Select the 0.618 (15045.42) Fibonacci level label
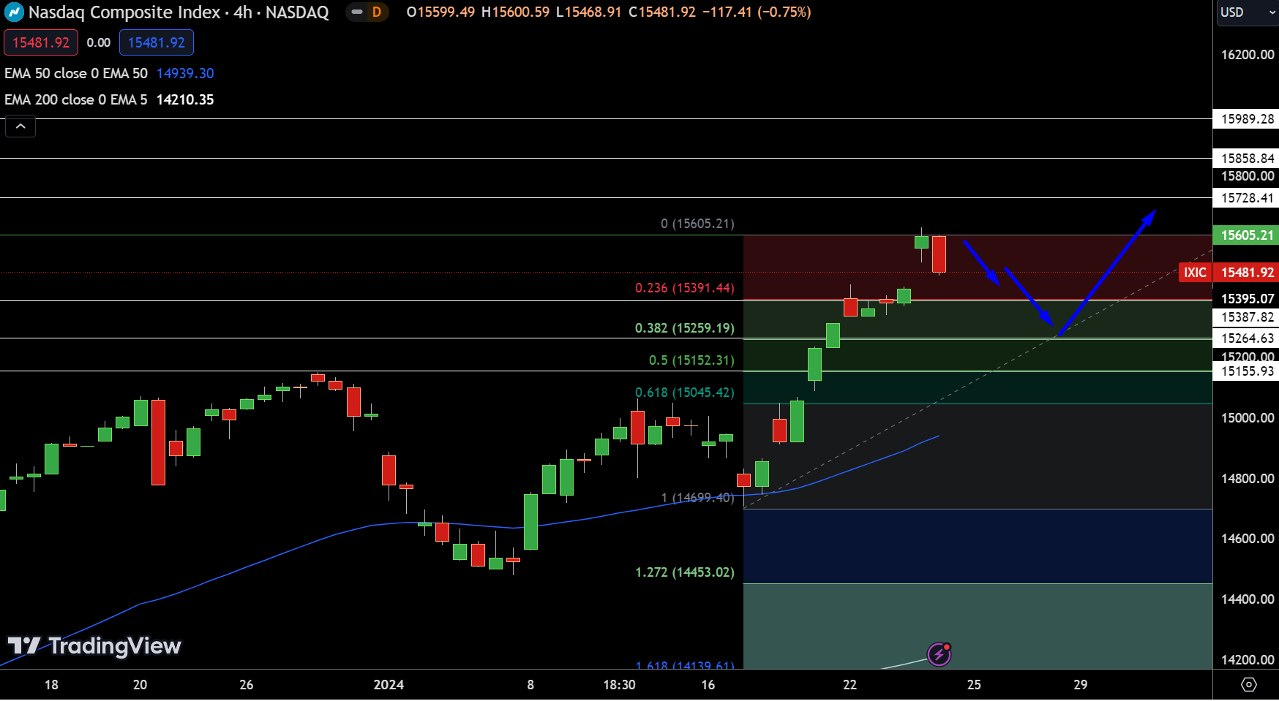 [x=684, y=393]
